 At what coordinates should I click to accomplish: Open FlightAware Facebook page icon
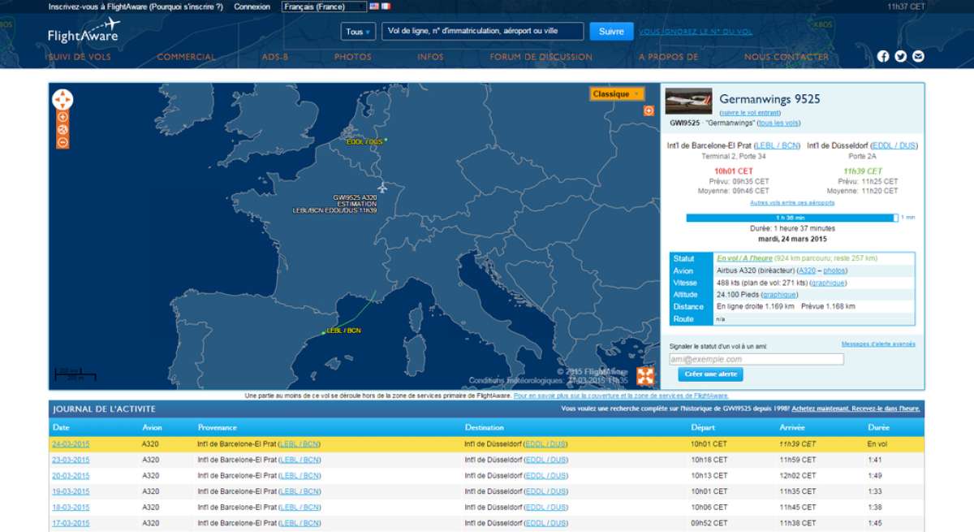click(883, 56)
